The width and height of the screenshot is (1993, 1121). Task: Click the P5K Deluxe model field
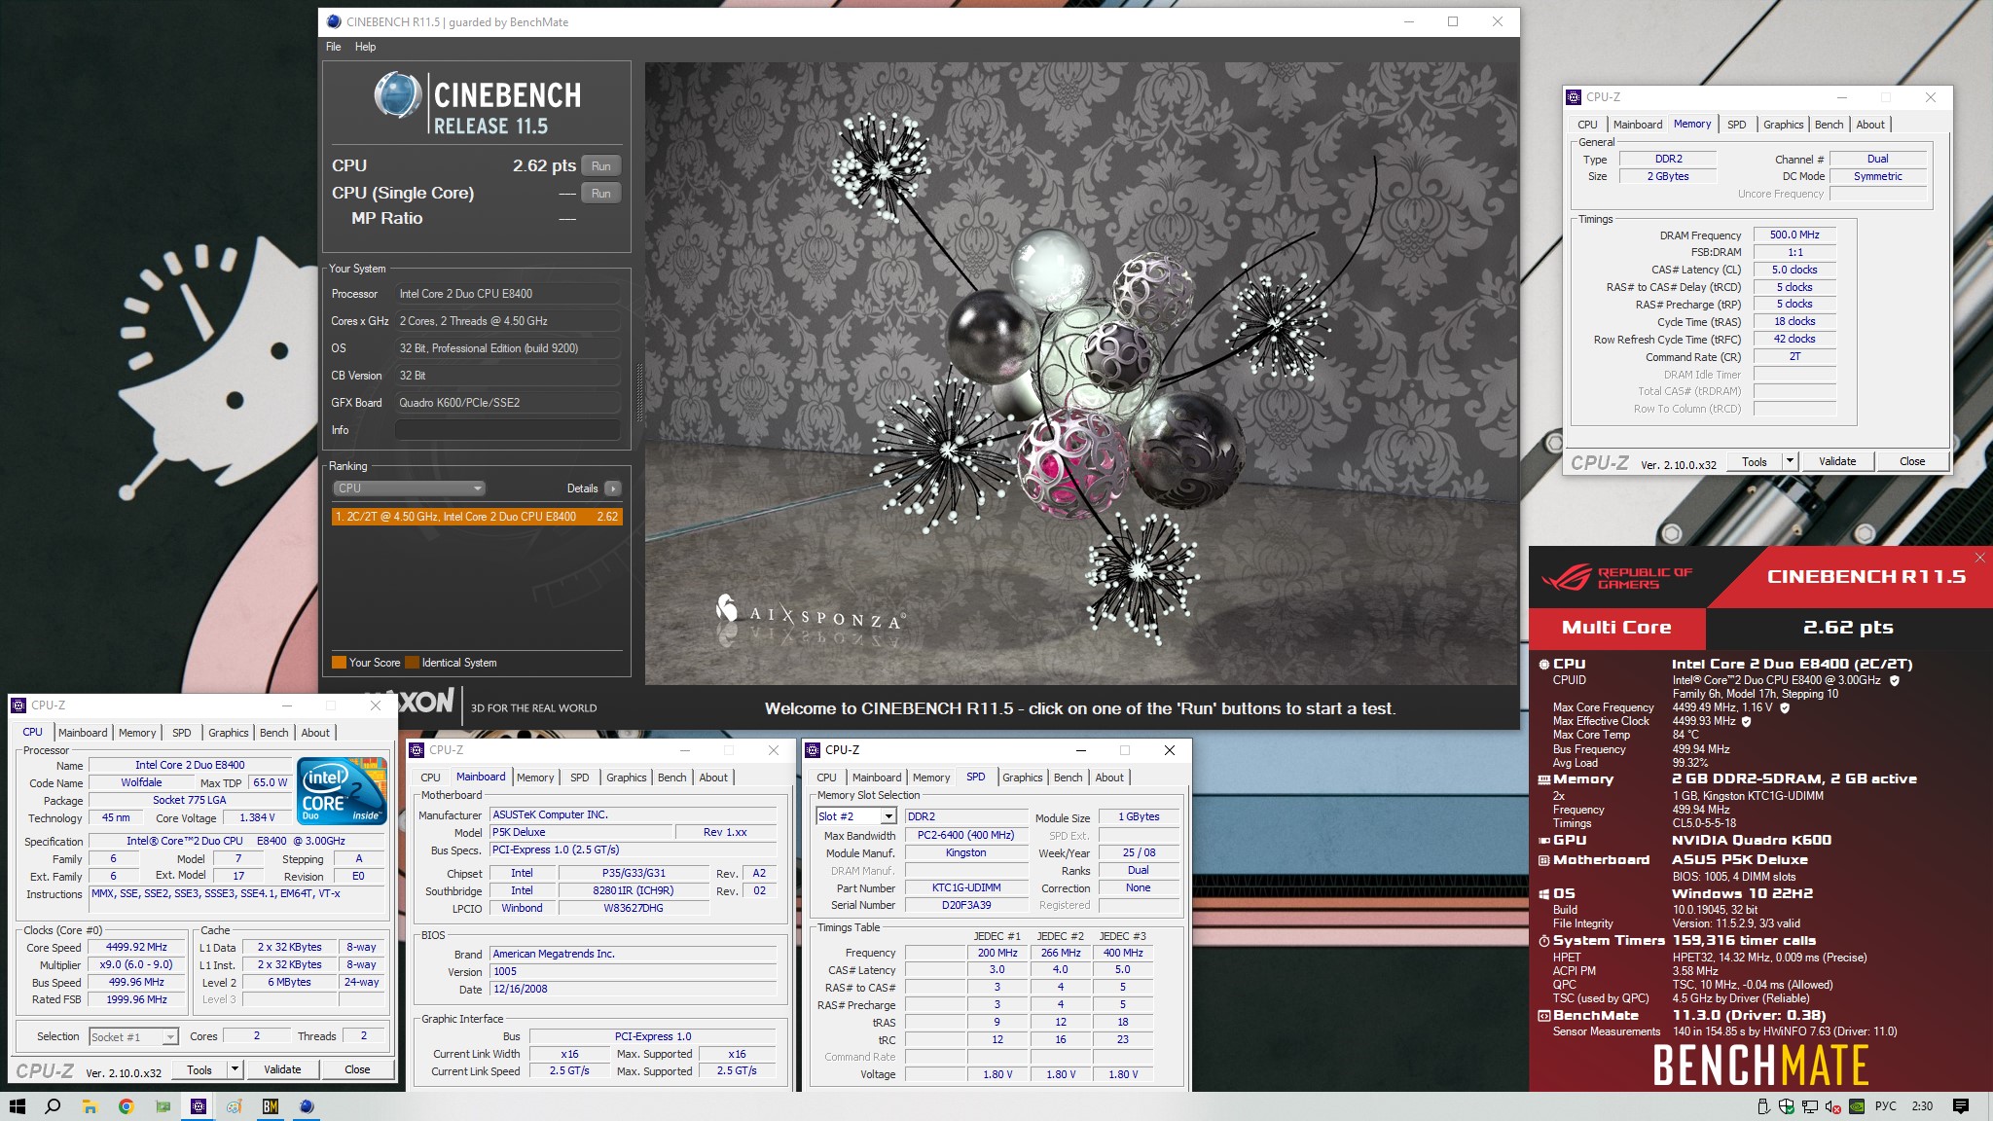click(x=582, y=832)
